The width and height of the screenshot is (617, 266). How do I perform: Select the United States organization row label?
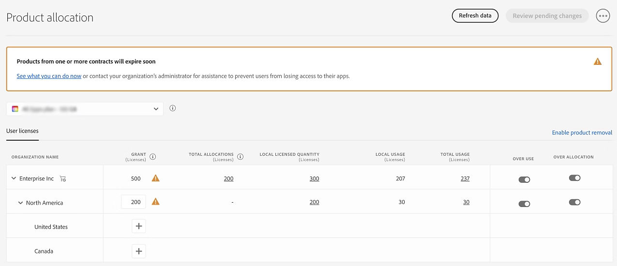click(x=51, y=227)
